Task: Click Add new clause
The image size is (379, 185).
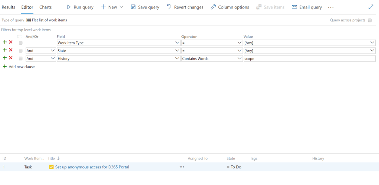Action: pyautogui.click(x=22, y=67)
